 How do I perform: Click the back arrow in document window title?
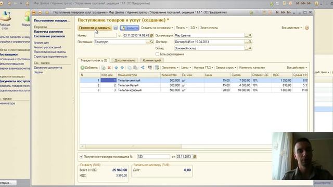pos(34,12)
